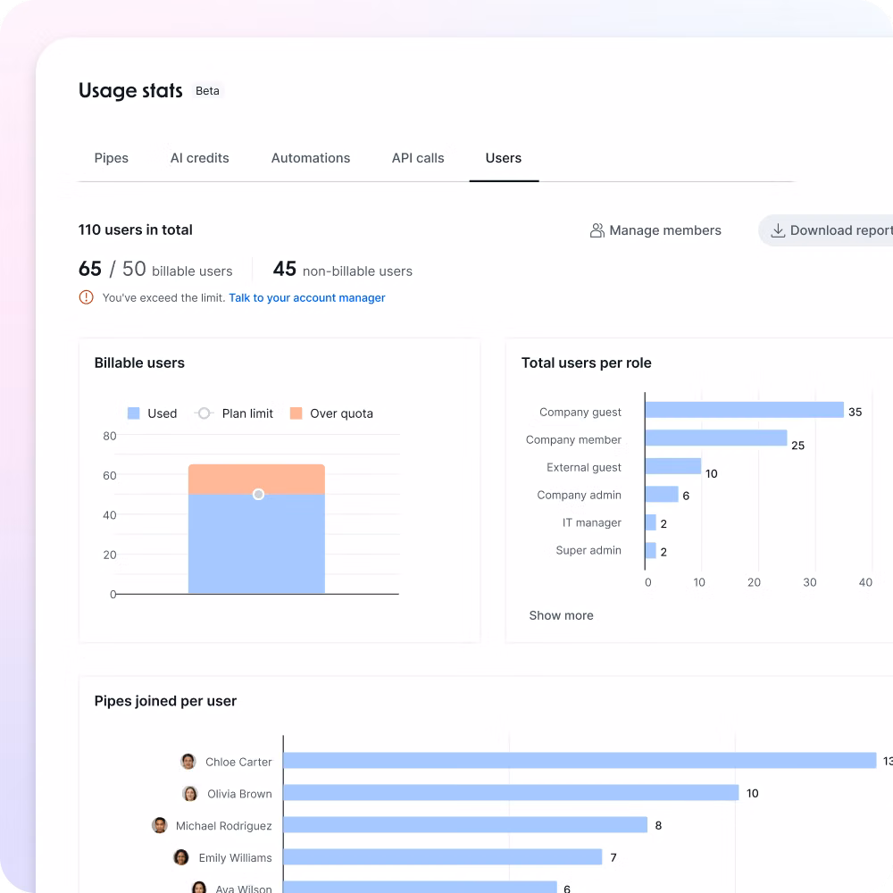Screen dimensions: 893x893
Task: Click Olivia Brown's avatar
Action: 190,794
